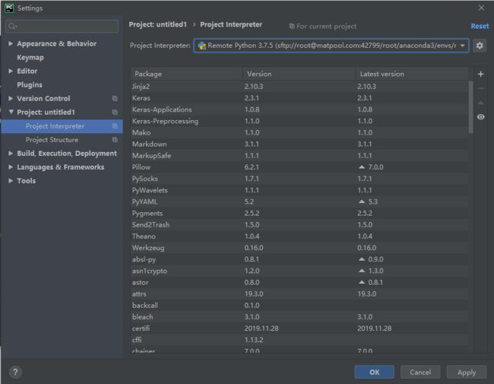Expand Appearance & Behavior section

11,43
